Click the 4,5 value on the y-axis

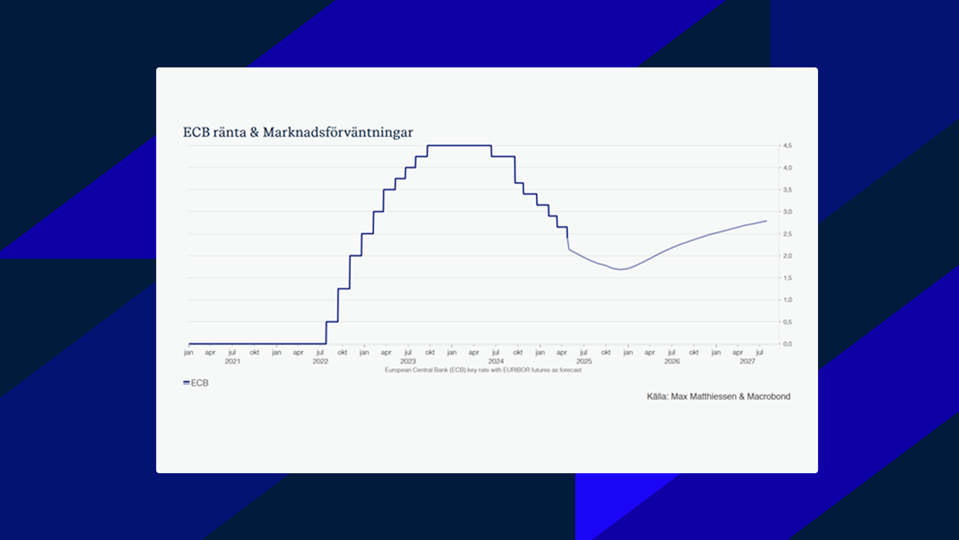point(787,146)
